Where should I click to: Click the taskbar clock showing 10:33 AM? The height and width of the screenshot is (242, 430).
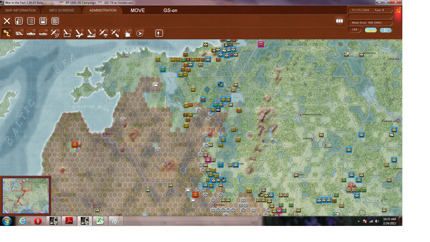[390, 221]
